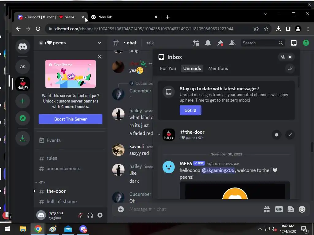Screen dimensions: 314x235
Task: Open File Explorer from taskbar
Action: [23, 229]
